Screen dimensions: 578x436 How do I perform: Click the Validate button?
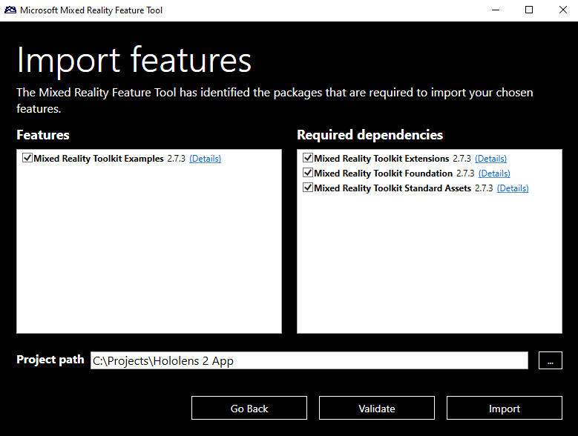pos(377,408)
